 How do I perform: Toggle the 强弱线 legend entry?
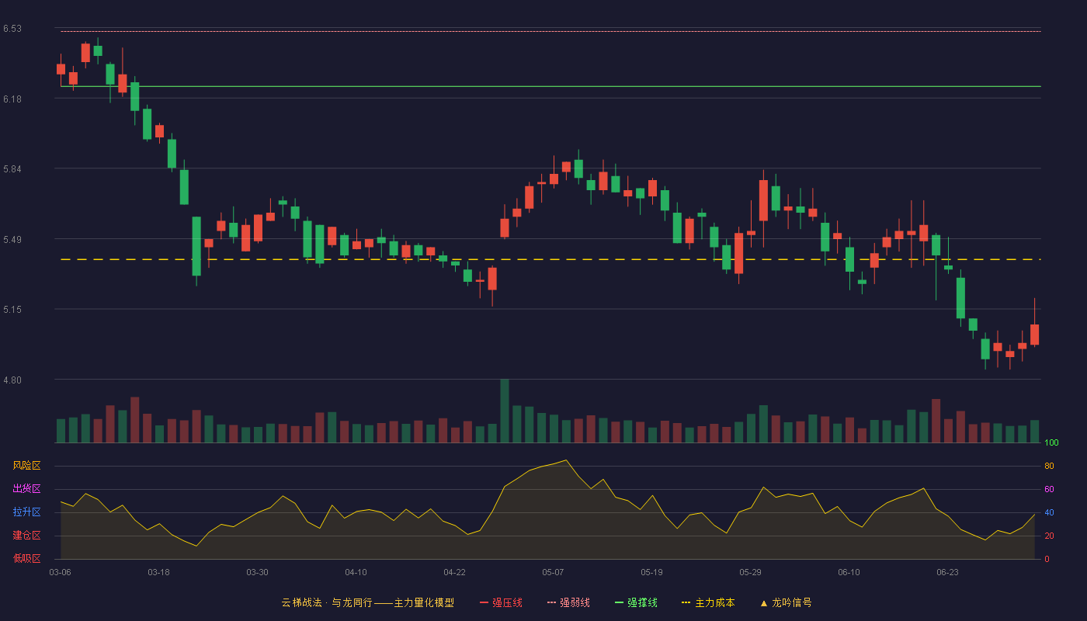[x=568, y=602]
